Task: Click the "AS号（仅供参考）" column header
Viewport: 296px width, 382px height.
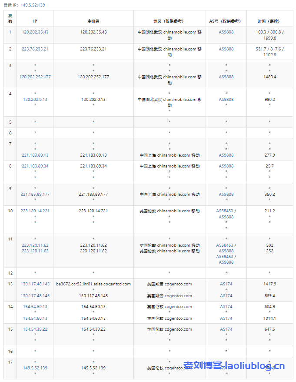Action: pyautogui.click(x=226, y=21)
